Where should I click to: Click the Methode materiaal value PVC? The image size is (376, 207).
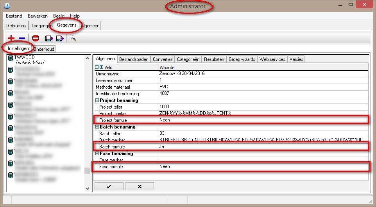[x=163, y=86]
